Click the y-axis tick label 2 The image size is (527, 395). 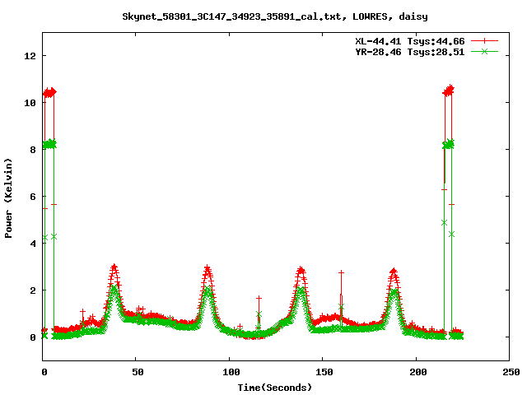coord(33,290)
